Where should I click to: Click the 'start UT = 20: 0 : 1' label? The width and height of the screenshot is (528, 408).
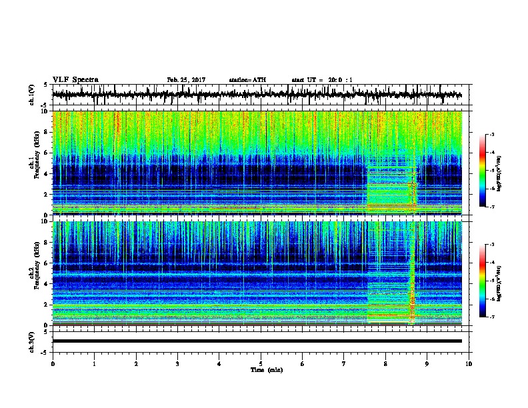[x=322, y=80]
